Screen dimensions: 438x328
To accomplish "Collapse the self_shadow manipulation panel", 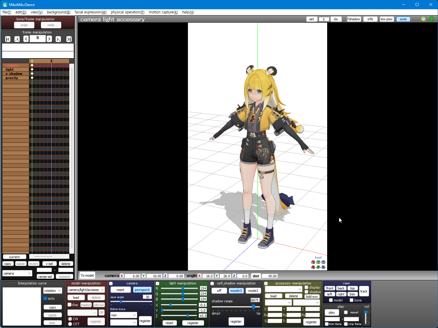I will point(212,284).
